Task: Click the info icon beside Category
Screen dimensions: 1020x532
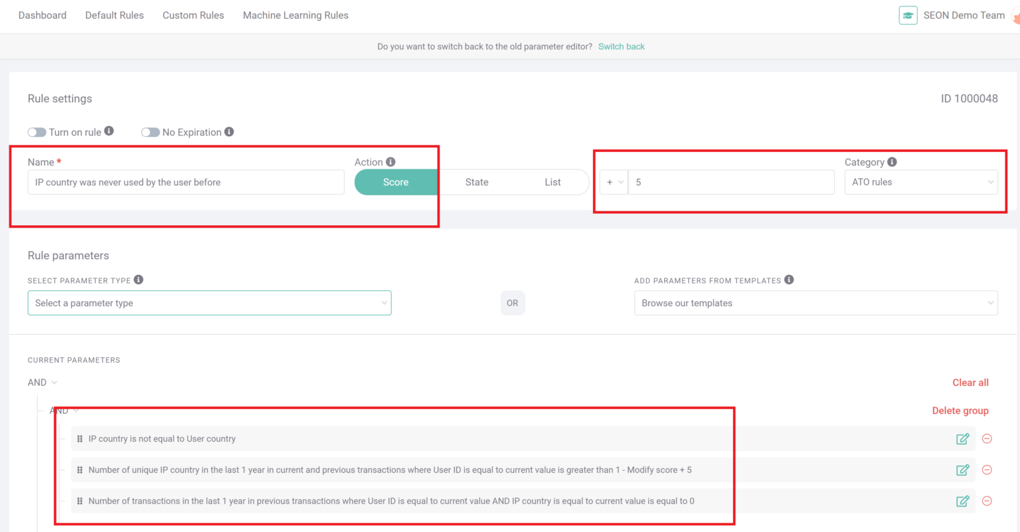Action: 891,161
